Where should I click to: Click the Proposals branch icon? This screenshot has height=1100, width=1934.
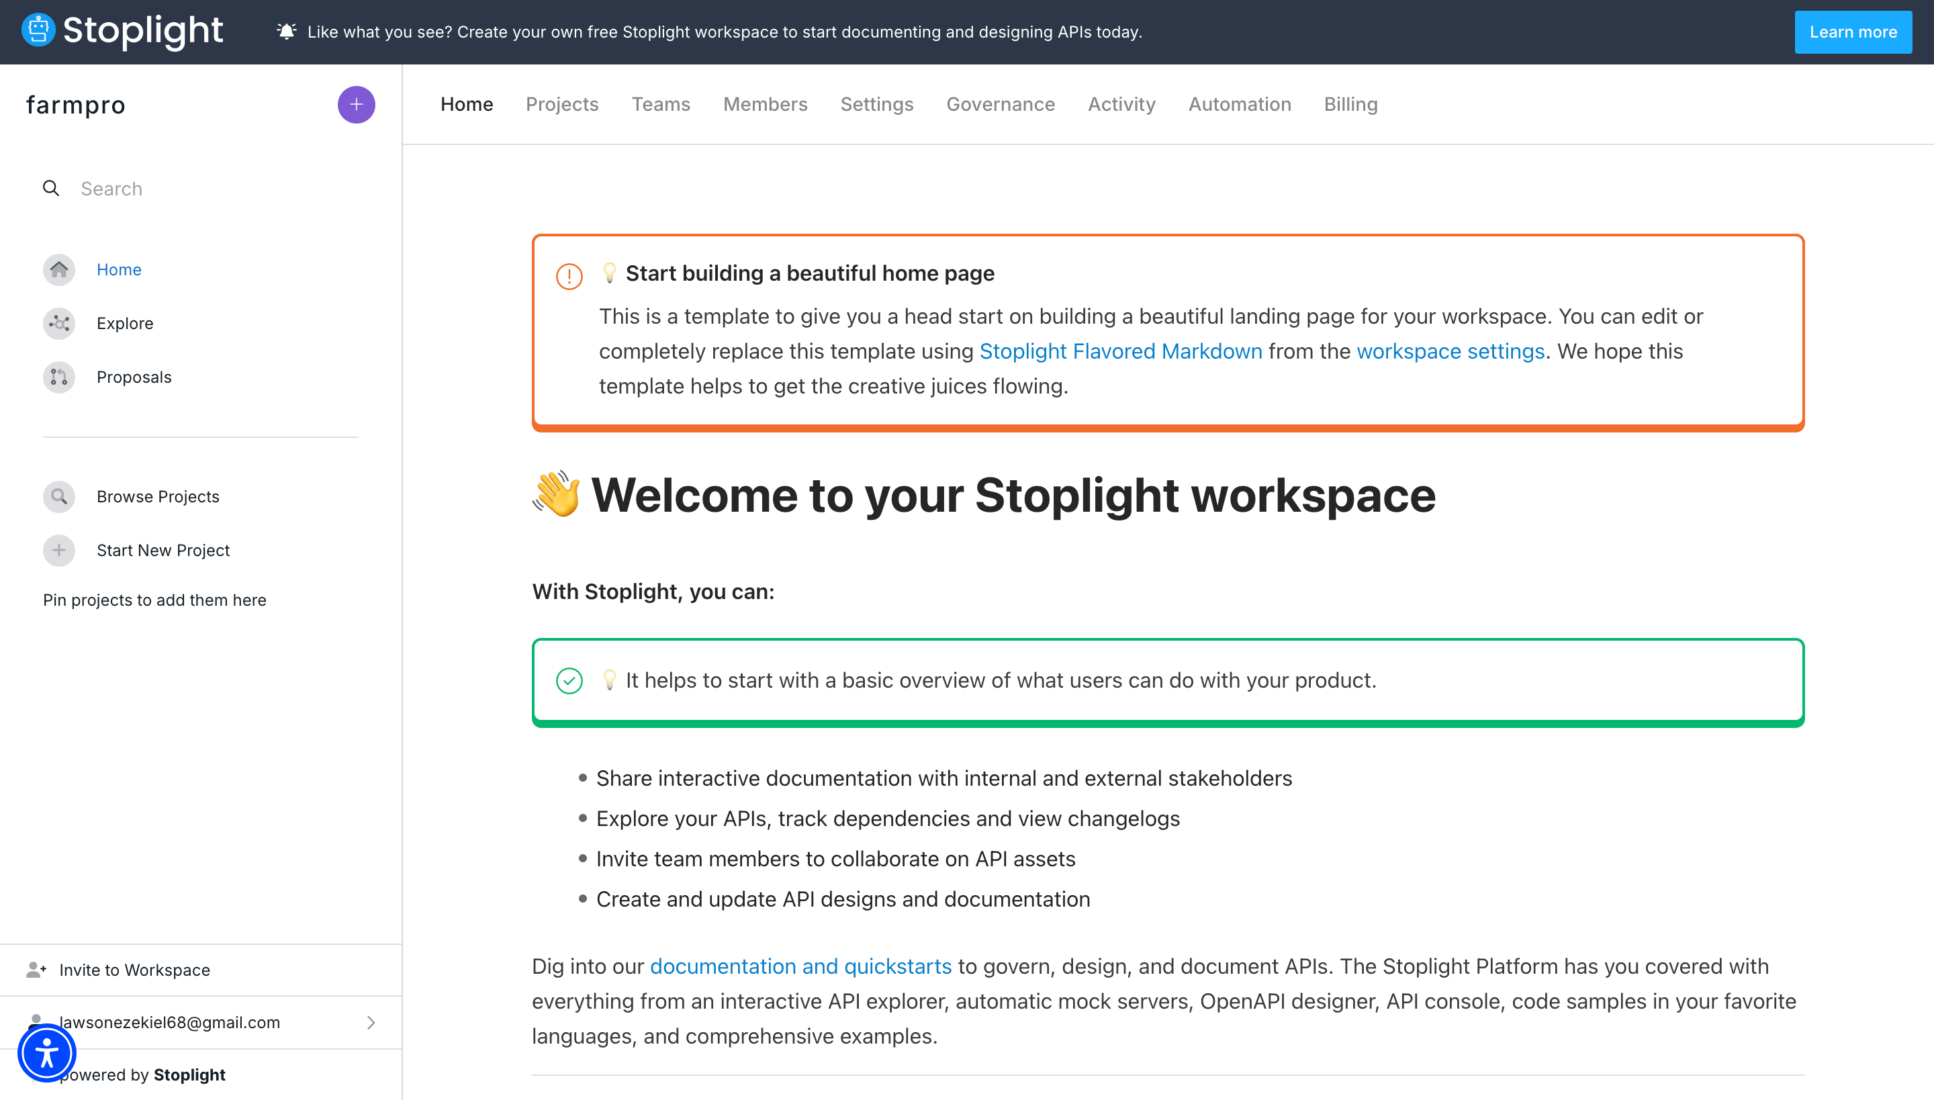click(x=59, y=377)
